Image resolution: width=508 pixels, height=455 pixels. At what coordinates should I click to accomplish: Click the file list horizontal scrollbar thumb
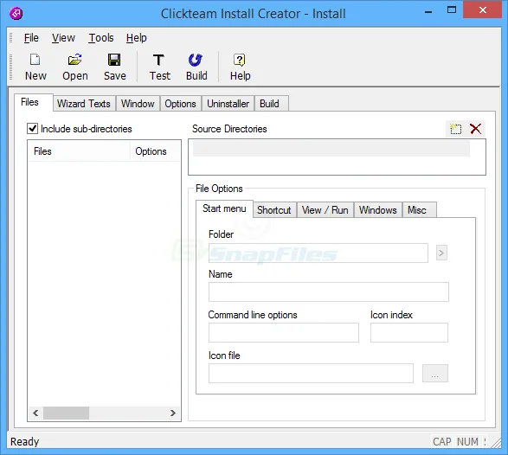pyautogui.click(x=66, y=413)
